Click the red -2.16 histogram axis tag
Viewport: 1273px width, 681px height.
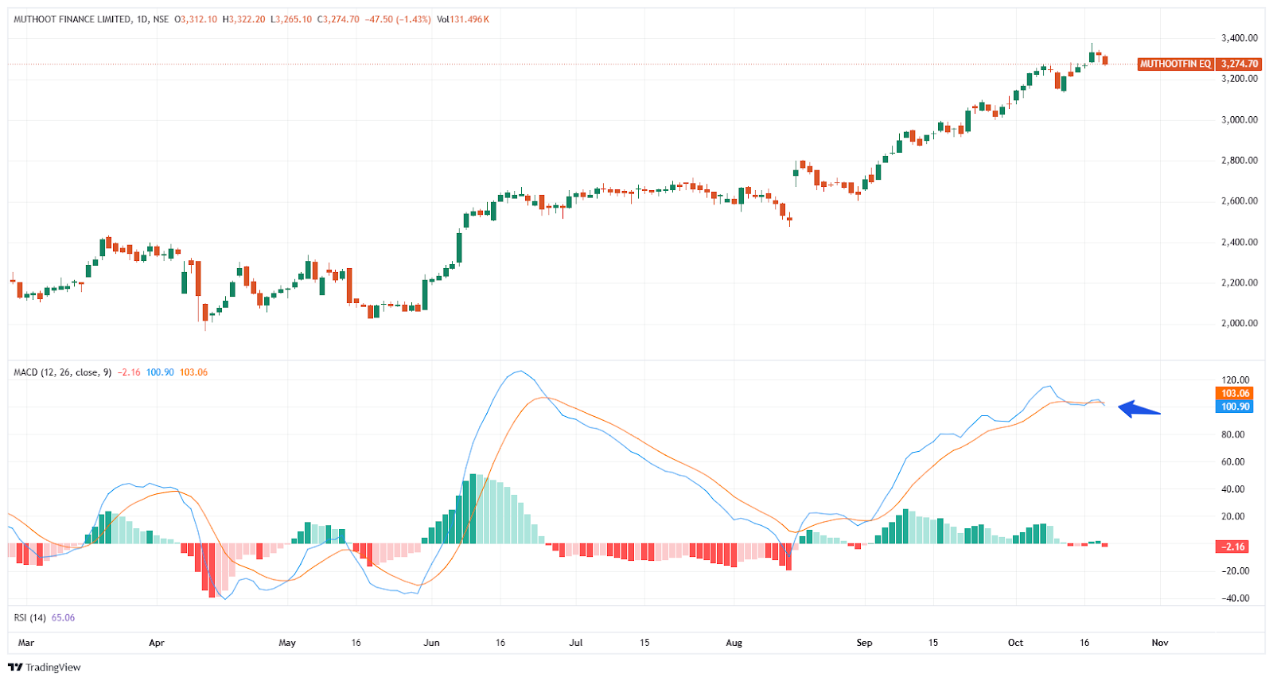1234,547
